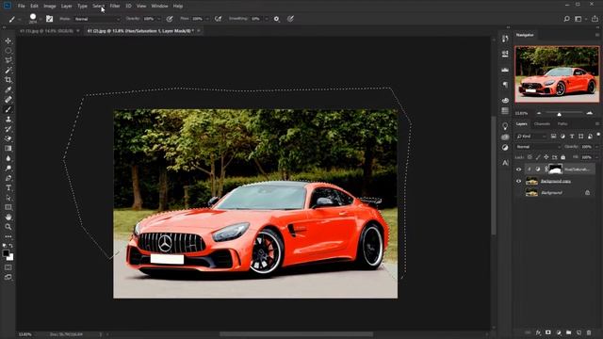Select the Eraser tool
603x339 pixels.
click(x=8, y=138)
